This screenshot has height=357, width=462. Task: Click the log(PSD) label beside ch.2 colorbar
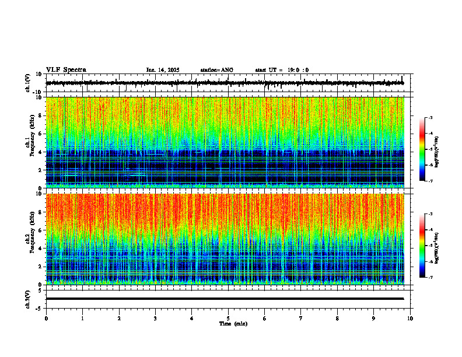tap(437, 248)
